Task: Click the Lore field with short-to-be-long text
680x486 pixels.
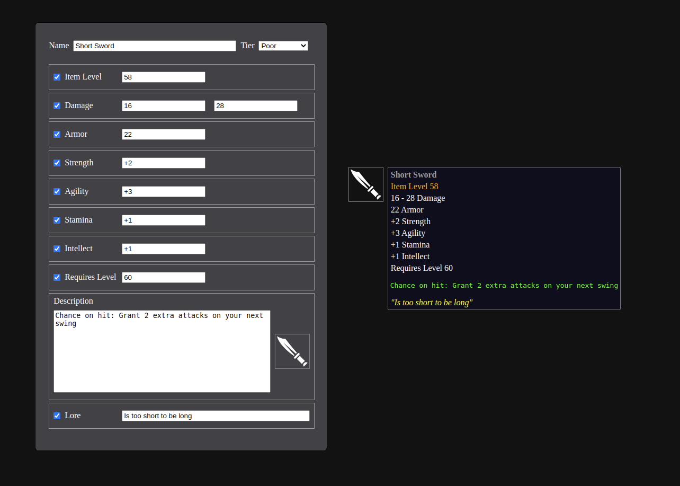Action: coord(216,416)
